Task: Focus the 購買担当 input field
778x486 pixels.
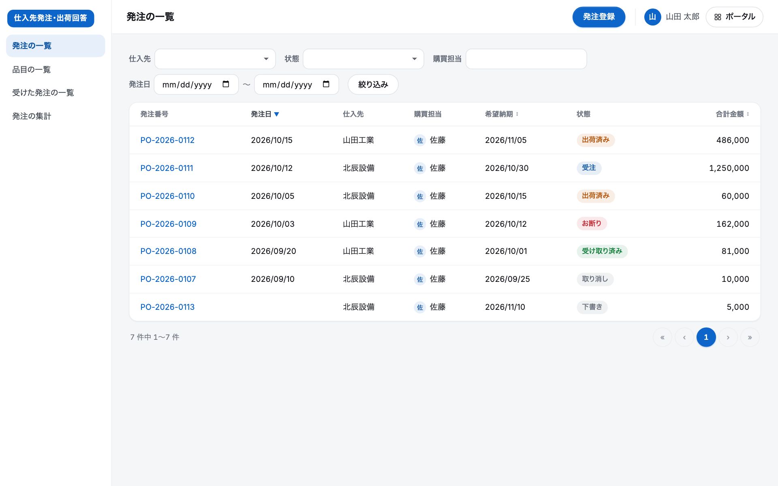Action: coord(526,59)
